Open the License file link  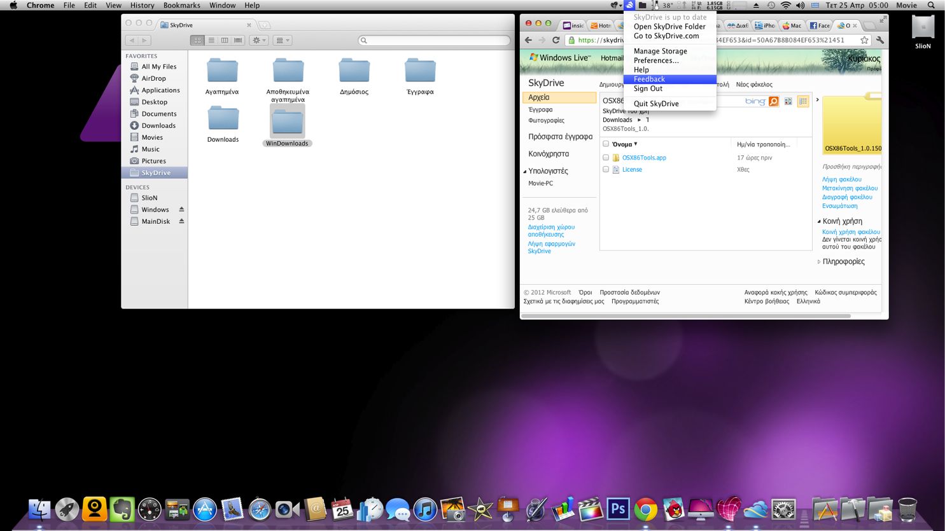pyautogui.click(x=632, y=170)
